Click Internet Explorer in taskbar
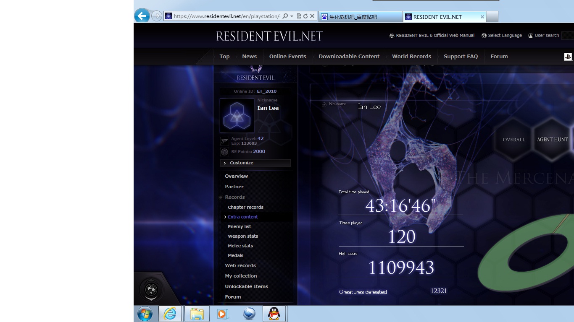Screen dimensions: 574x322 coord(170,314)
